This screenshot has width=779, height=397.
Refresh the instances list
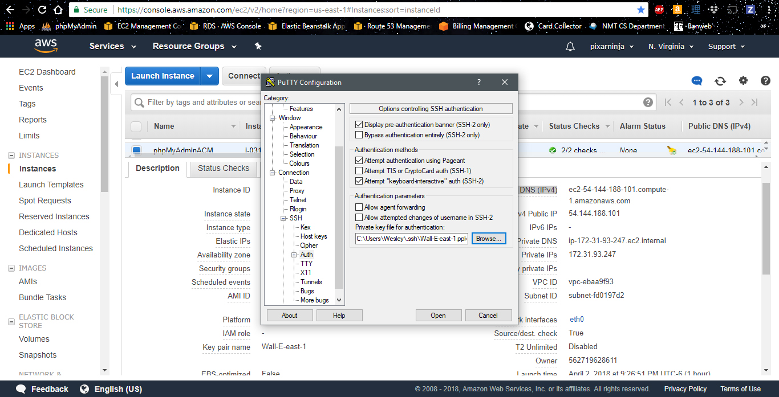[720, 81]
